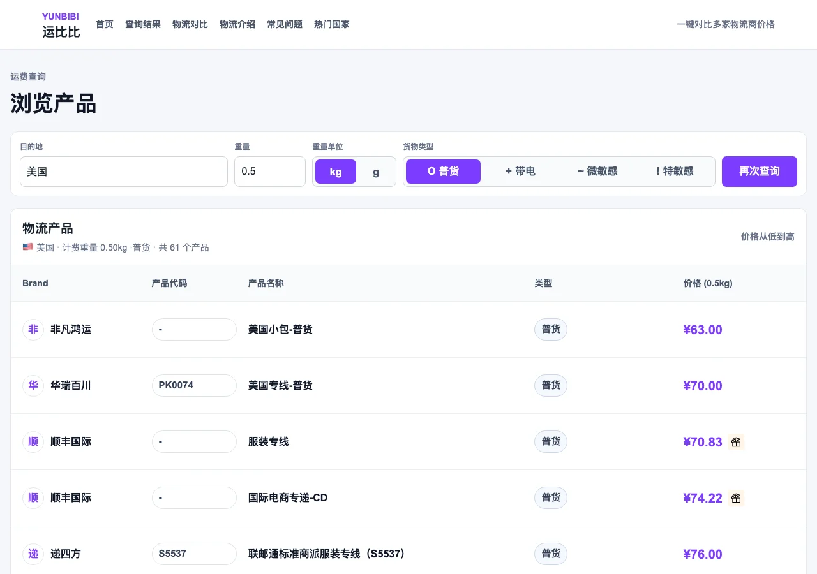The image size is (817, 574).
Task: Select 微敏感 cargo type
Action: pos(597,172)
